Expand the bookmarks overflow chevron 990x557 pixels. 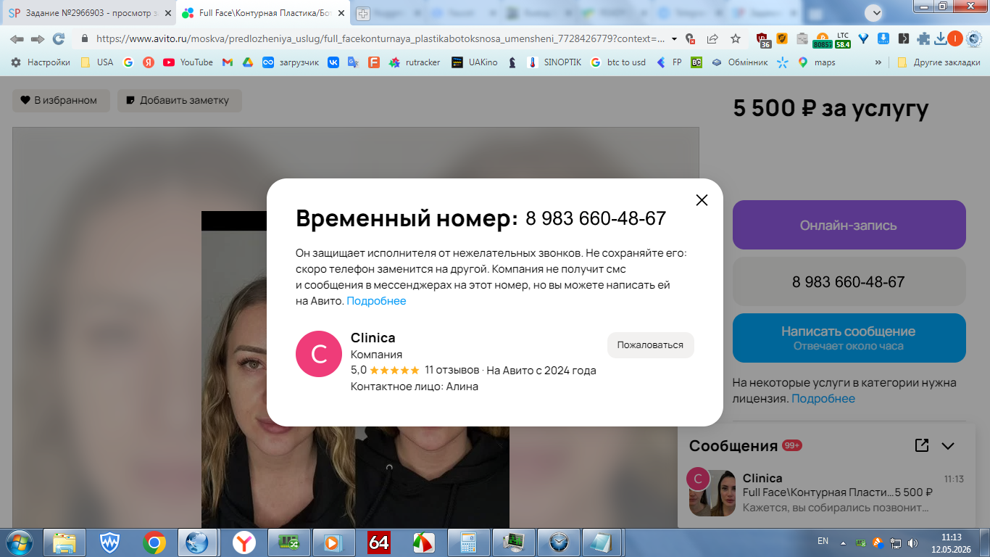(x=879, y=62)
